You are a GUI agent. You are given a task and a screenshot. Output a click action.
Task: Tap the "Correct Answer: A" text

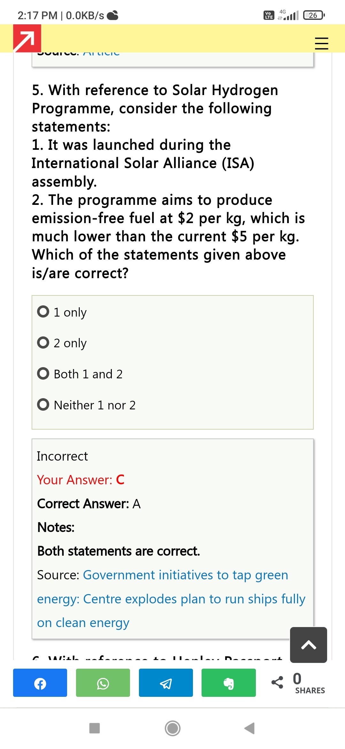(x=89, y=504)
